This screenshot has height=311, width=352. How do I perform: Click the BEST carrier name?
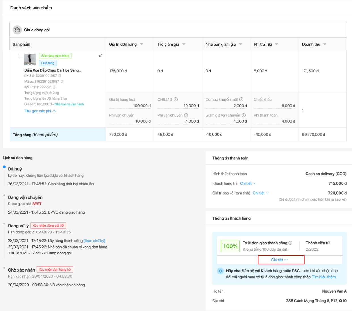point(37,204)
